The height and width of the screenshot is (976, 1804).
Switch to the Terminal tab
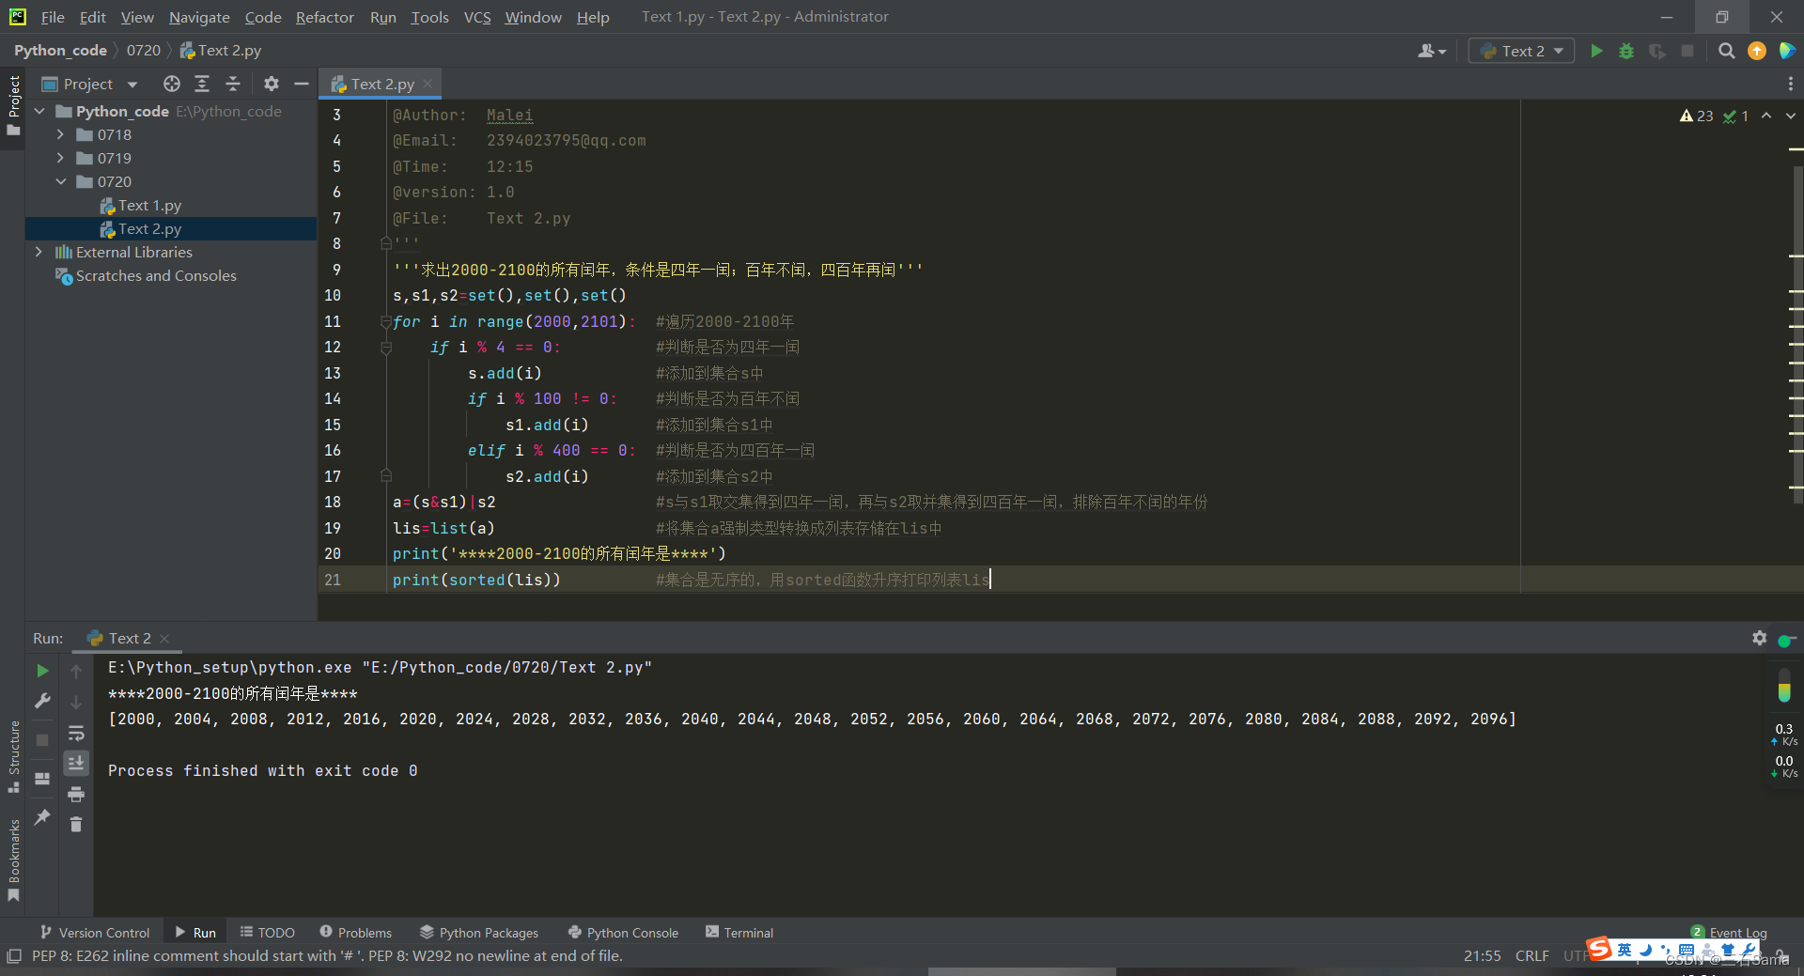pos(739,932)
